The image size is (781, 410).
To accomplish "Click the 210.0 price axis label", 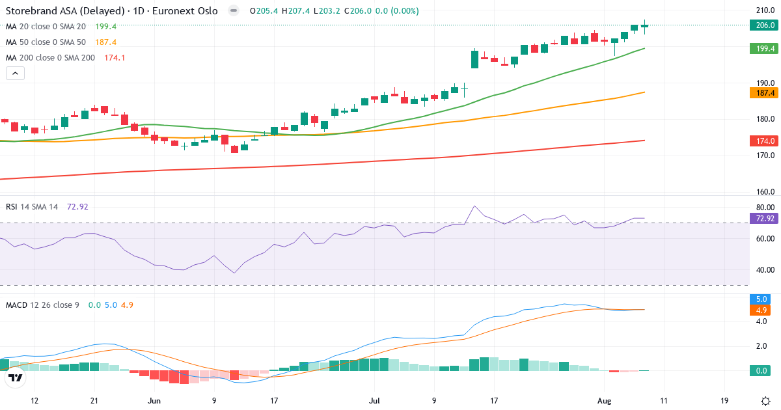I will point(764,10).
